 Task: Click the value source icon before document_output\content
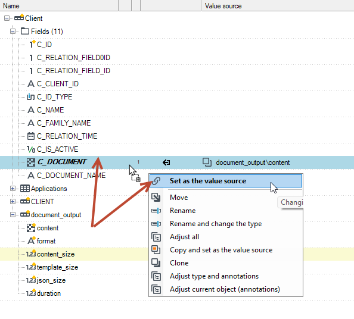point(207,162)
